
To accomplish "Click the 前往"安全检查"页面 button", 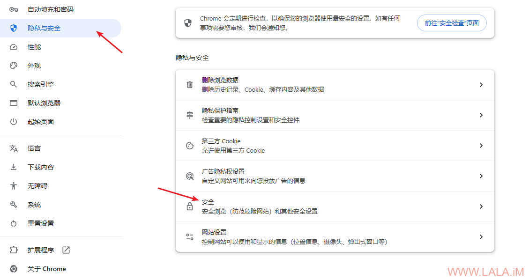I will [452, 23].
